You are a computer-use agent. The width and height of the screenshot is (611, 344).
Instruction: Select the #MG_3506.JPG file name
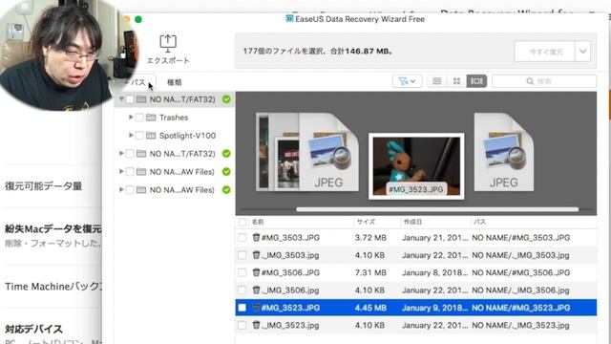coord(290,272)
